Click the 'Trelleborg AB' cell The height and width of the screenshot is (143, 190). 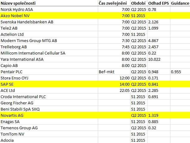[49, 47]
